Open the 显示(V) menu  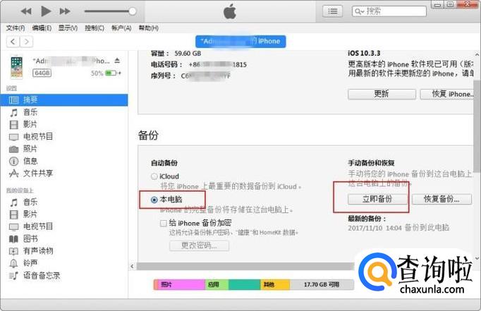[x=68, y=28]
